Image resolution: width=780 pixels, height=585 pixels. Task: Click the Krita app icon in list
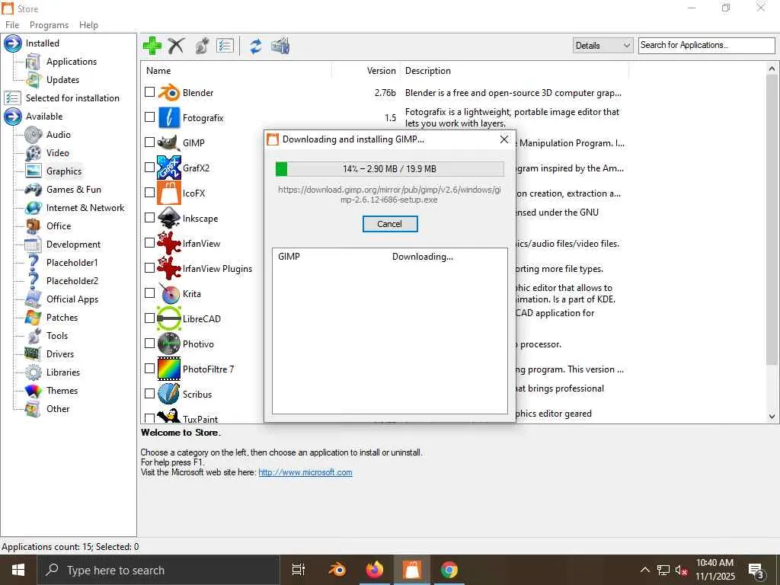click(x=169, y=293)
